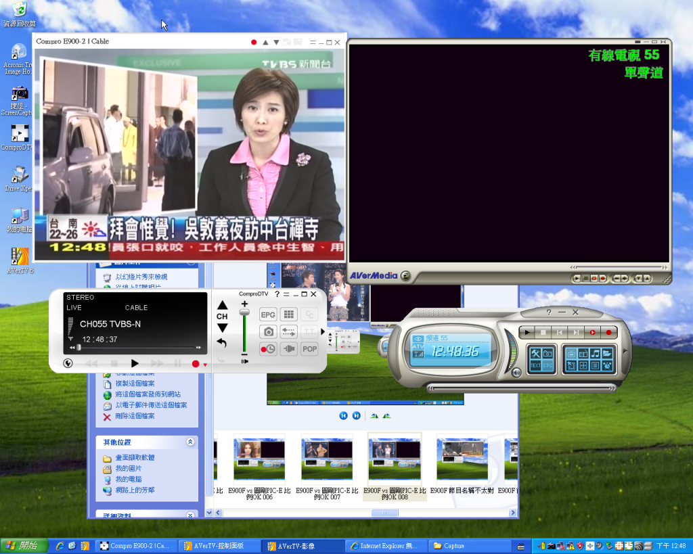Click the eye icon on the AVerTV display
The width and height of the screenshot is (693, 554).
pos(418,339)
